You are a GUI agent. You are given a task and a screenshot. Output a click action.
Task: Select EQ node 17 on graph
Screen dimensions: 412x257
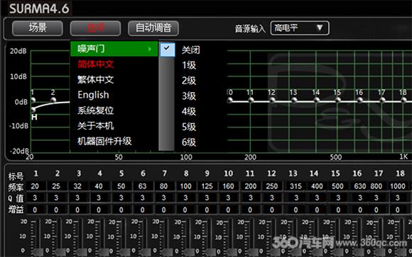(x=382, y=100)
